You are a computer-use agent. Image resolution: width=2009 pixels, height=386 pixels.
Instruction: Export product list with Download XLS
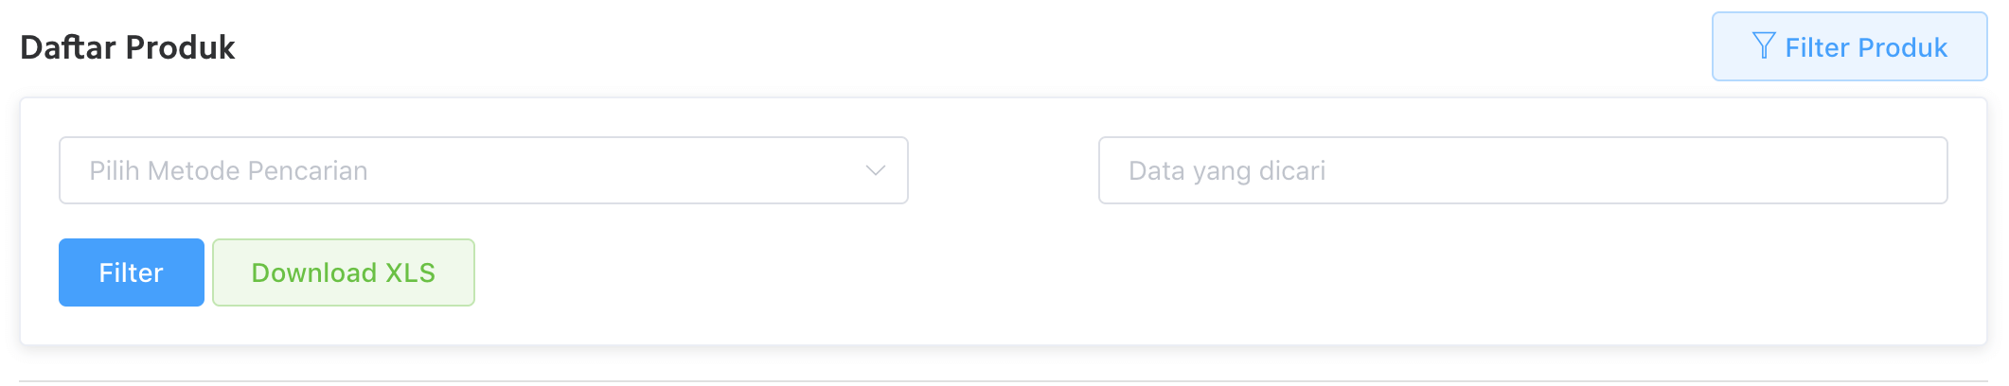(343, 272)
